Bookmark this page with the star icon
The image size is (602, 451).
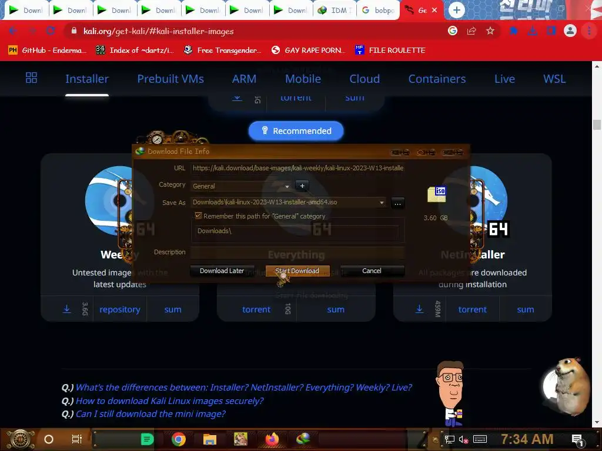tap(490, 31)
